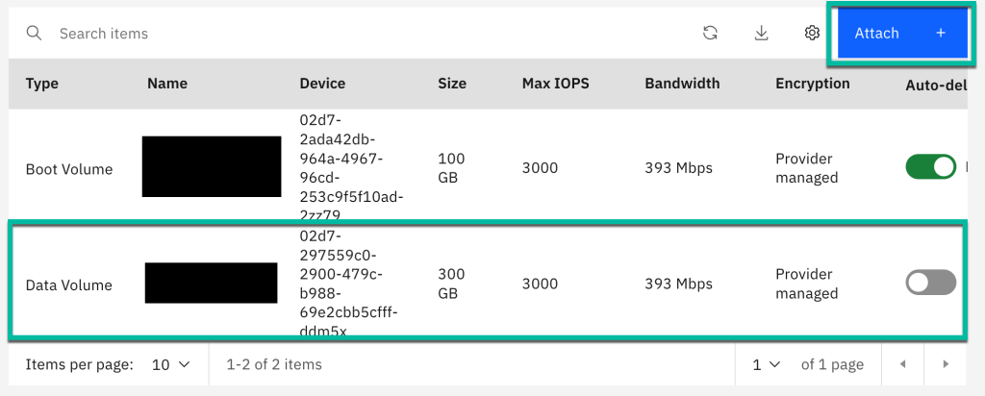Screen dimensions: 985x396
Task: Click the plus icon on Attach
Action: (x=940, y=34)
